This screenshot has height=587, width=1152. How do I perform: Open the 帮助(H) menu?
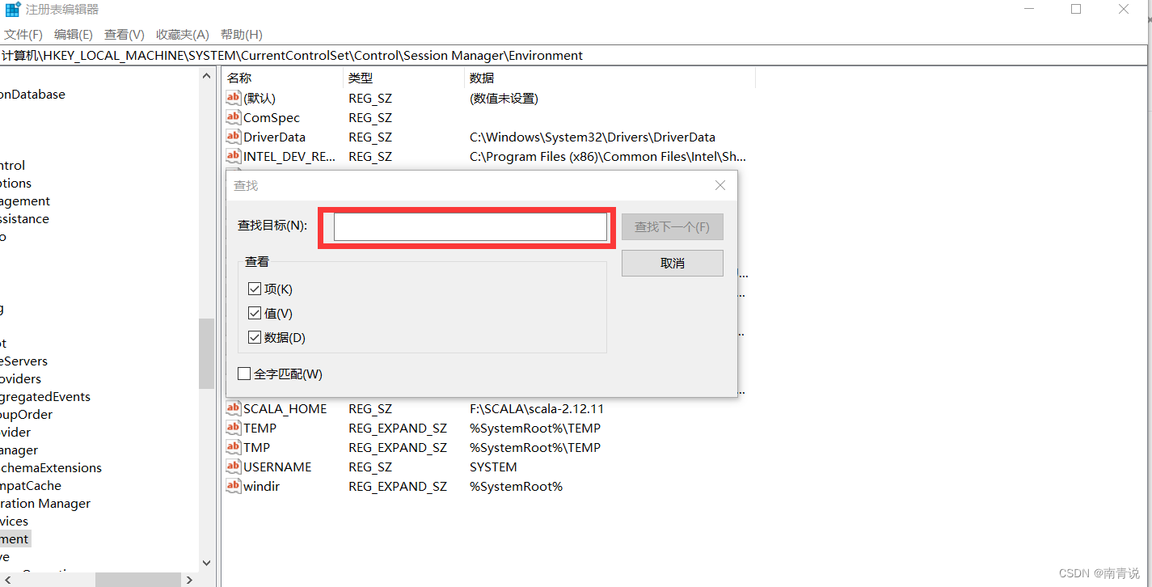coord(240,34)
